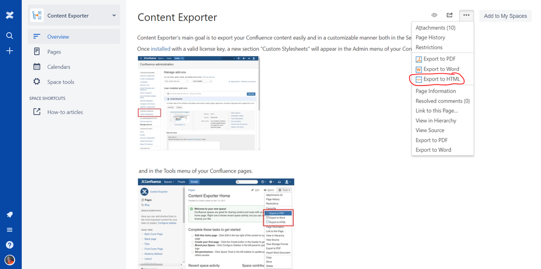Viewport: 541px width, 269px height.
Task: Select Overview in the space sidebar
Action: point(74,36)
